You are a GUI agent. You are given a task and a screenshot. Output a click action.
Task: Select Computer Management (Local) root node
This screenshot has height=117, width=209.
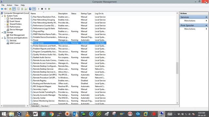pos(16,13)
